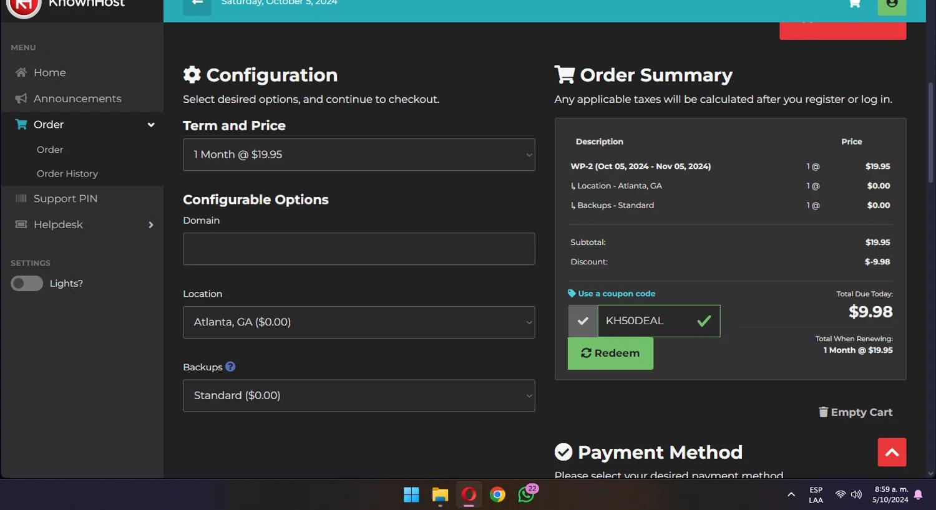The width and height of the screenshot is (936, 510).
Task: Click the scroll-to-top red arrow button
Action: click(x=892, y=452)
